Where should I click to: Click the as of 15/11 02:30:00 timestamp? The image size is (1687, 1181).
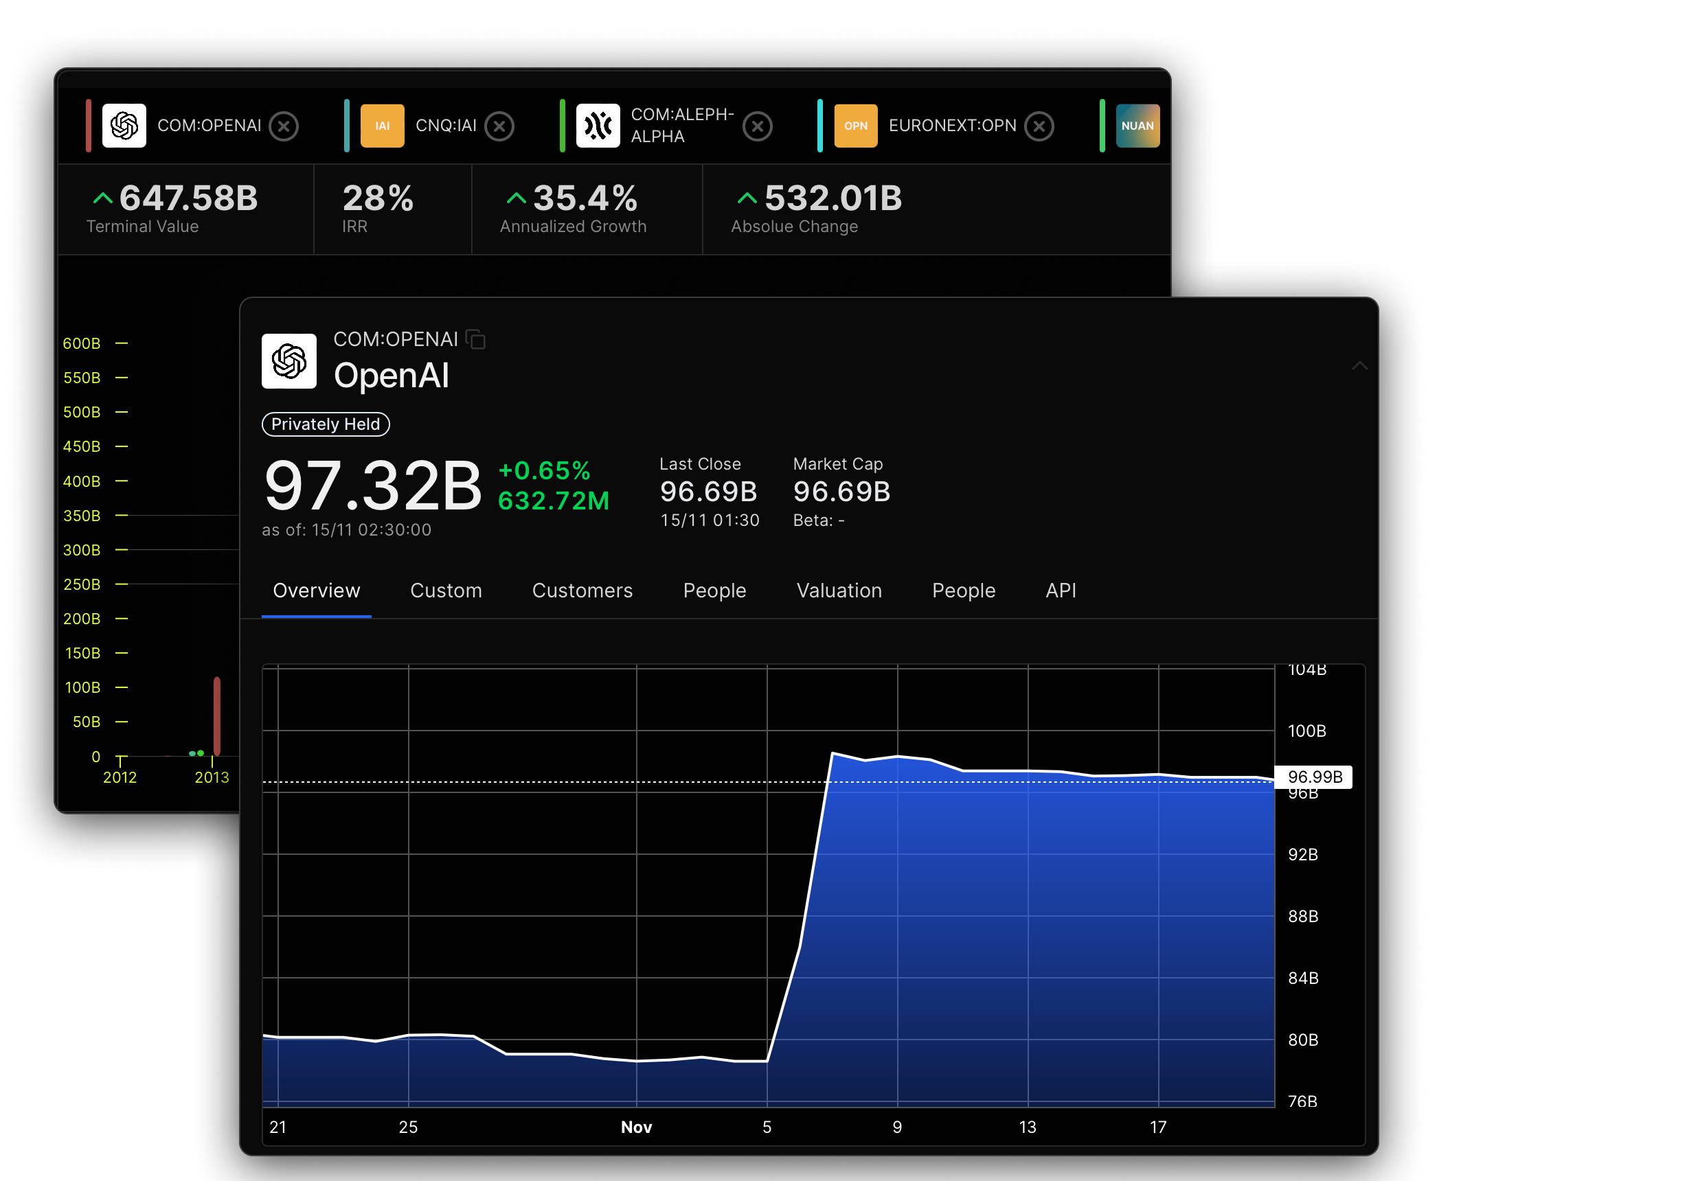(347, 530)
